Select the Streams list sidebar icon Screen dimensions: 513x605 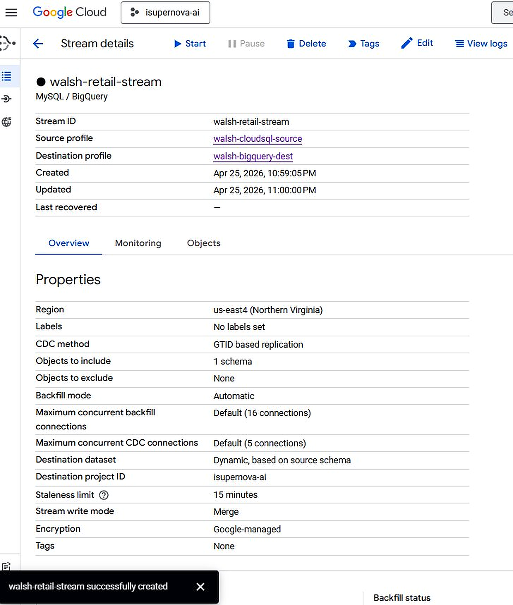click(x=7, y=76)
